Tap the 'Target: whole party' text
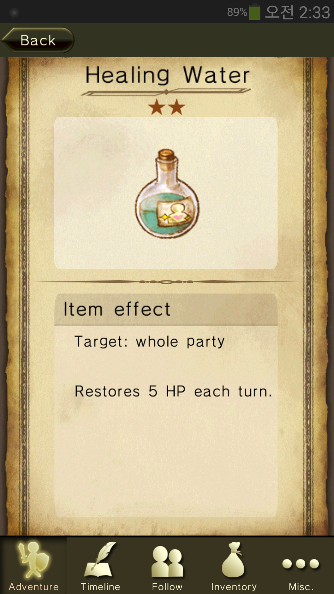 150,342
